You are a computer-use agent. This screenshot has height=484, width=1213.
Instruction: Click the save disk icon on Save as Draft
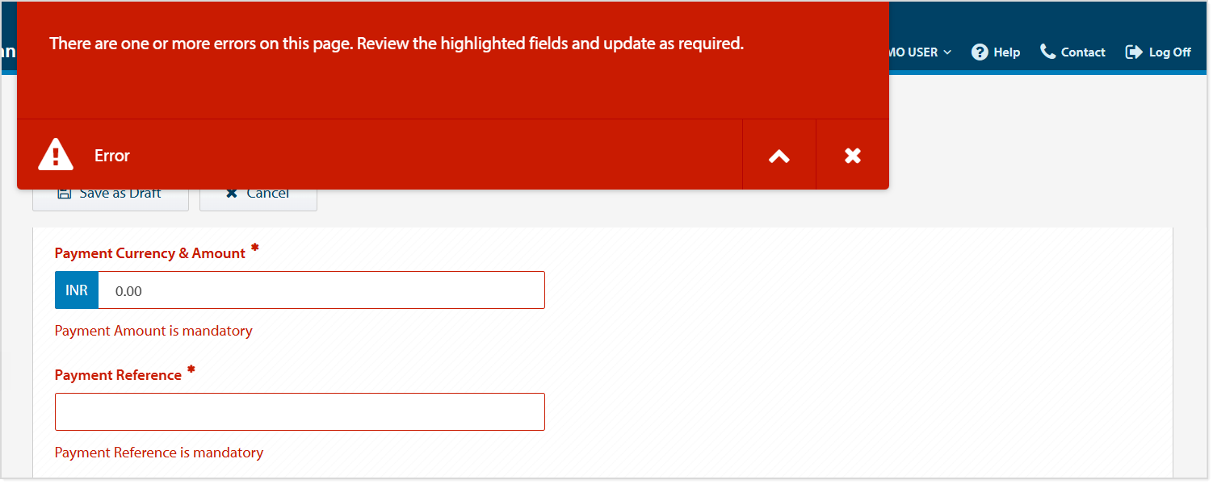65,192
